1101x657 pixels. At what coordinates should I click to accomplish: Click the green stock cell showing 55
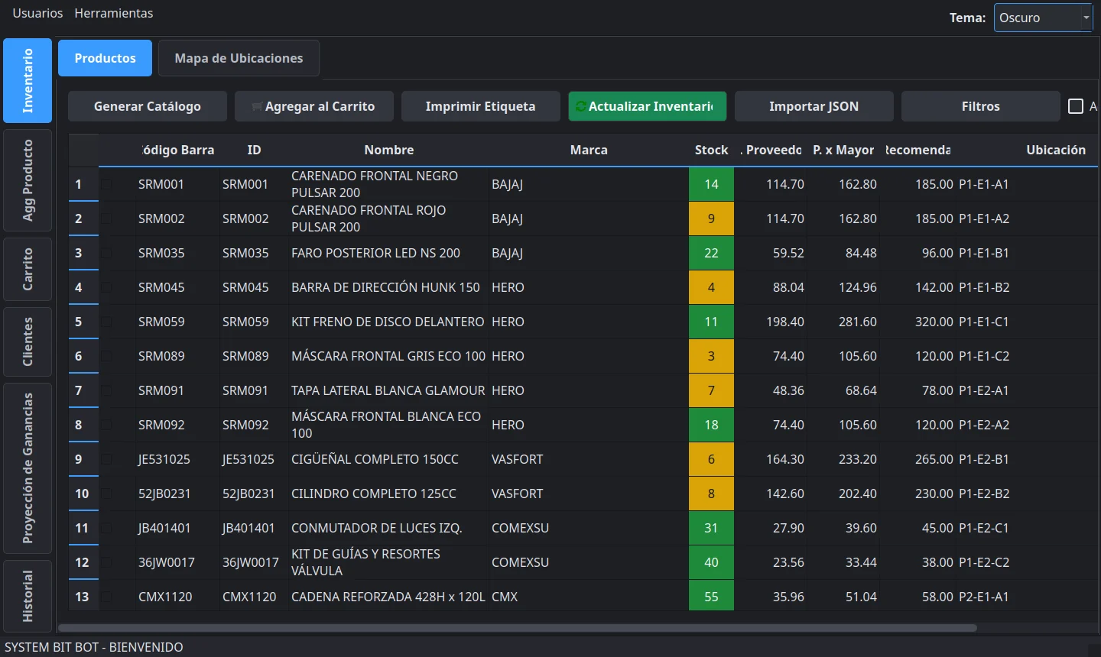(711, 597)
